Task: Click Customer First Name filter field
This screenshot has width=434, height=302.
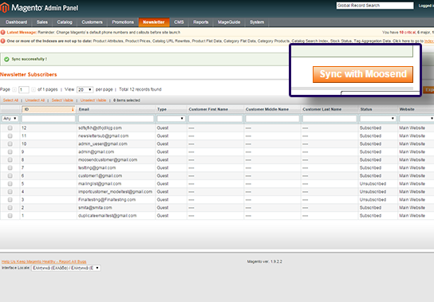Action: click(x=215, y=119)
